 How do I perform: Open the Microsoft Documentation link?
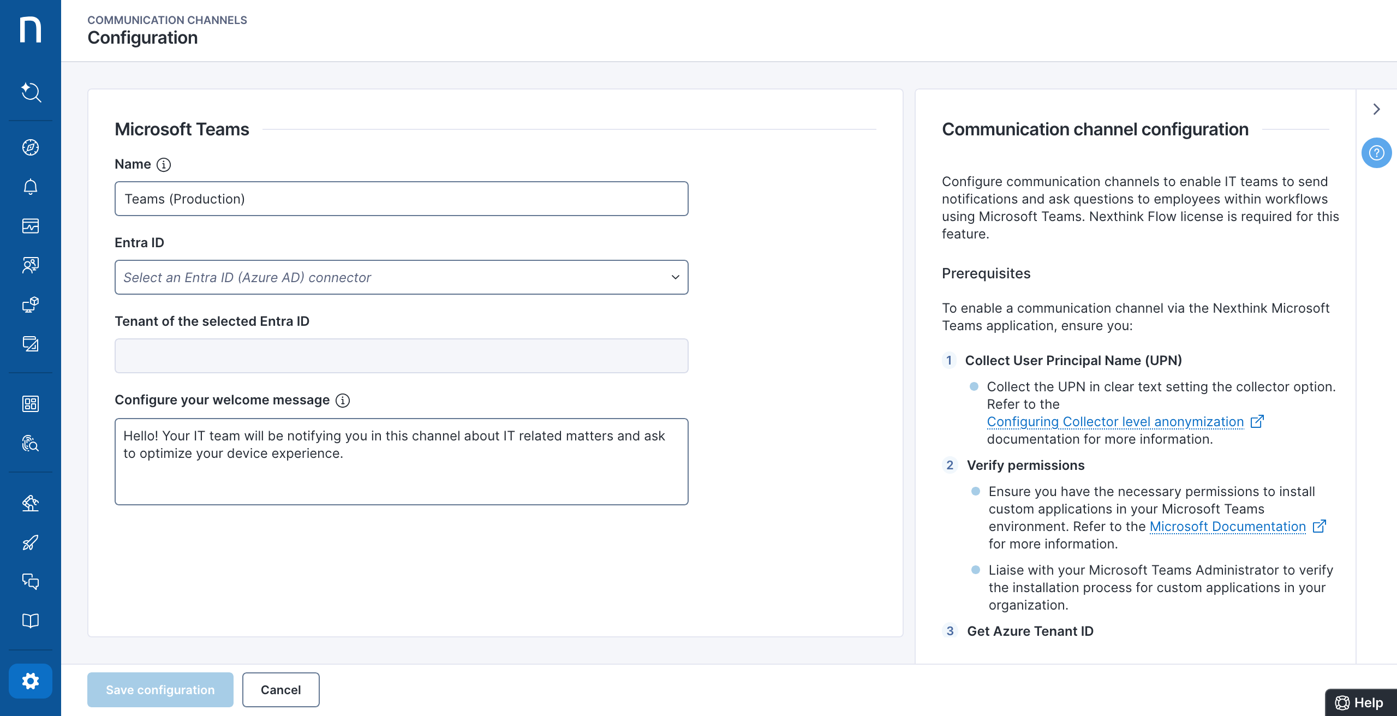click(x=1227, y=527)
